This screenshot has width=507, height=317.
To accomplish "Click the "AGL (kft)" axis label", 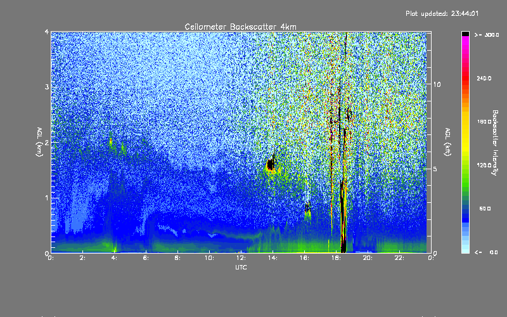I will pos(447,142).
